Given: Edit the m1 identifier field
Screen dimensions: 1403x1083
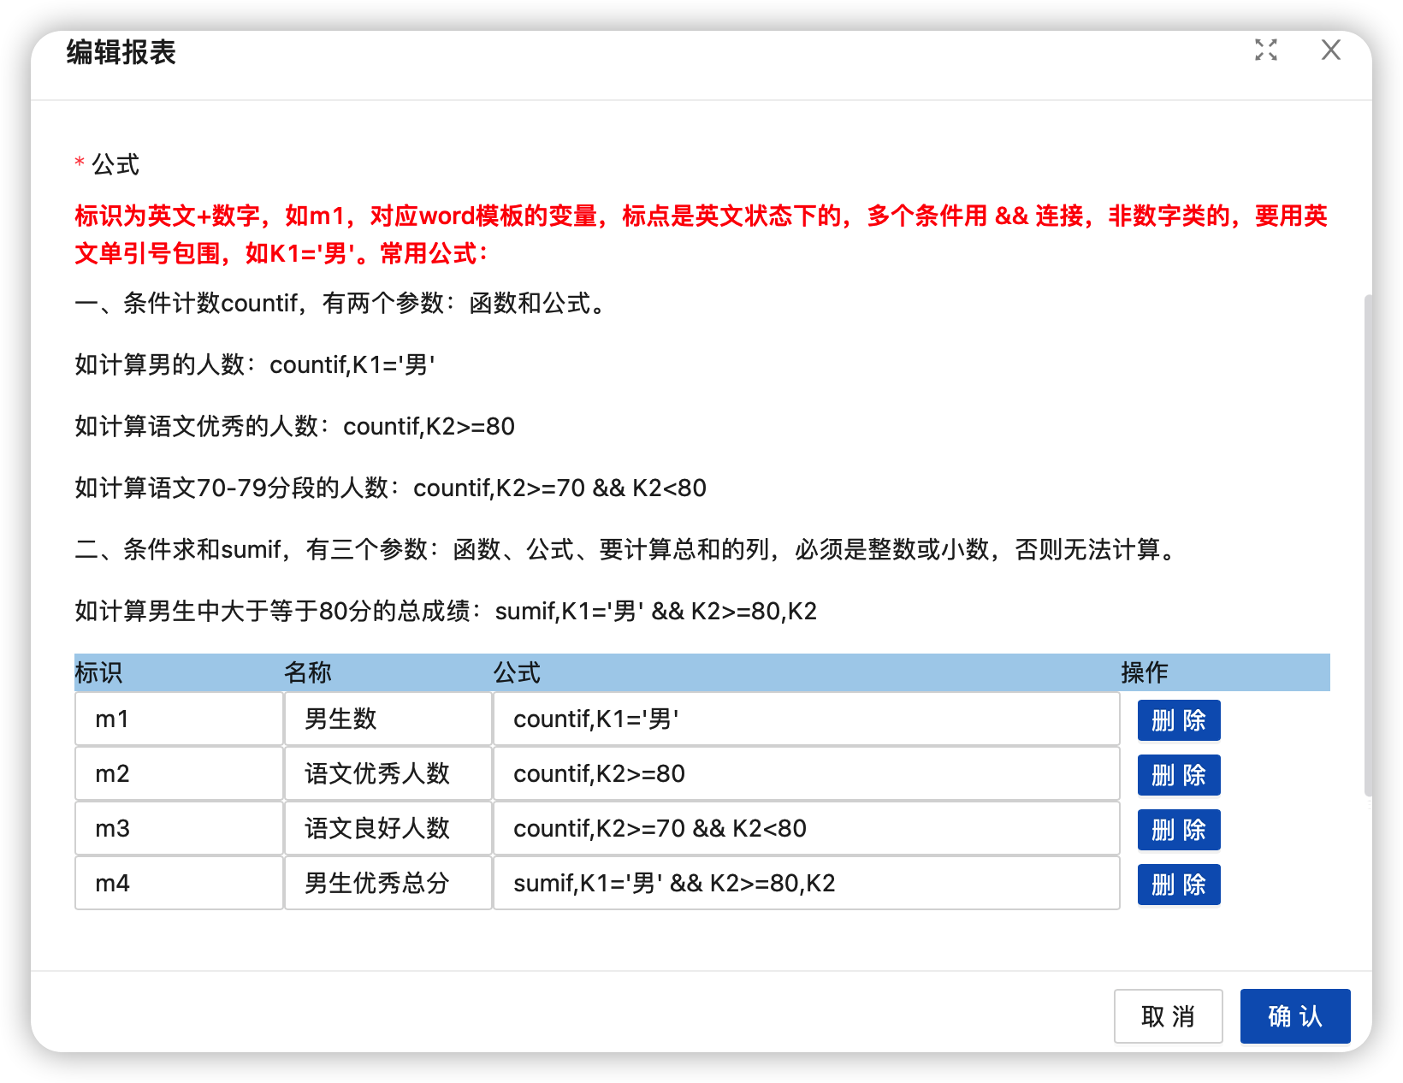Looking at the screenshot, I should pos(179,719).
